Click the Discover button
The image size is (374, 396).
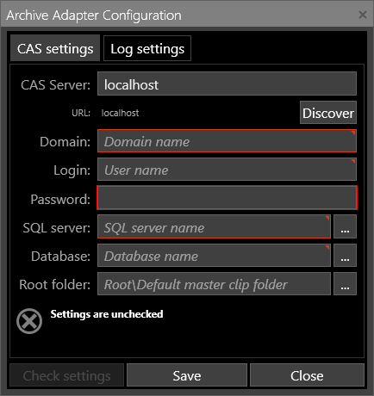(x=328, y=113)
